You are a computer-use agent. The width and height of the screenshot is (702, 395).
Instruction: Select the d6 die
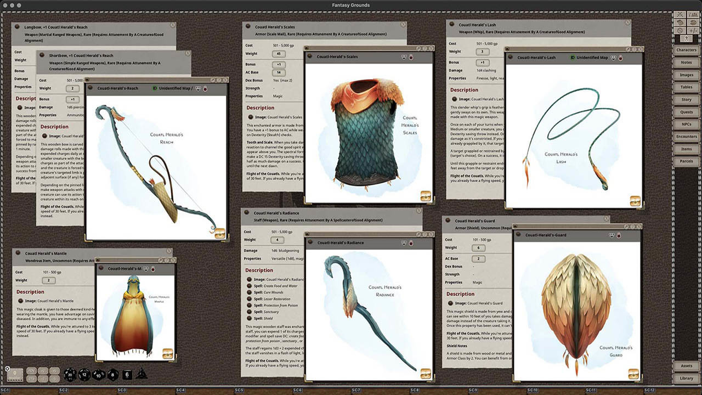(127, 375)
